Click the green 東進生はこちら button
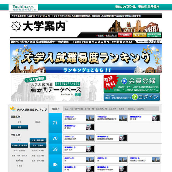 [x=154, y=35]
